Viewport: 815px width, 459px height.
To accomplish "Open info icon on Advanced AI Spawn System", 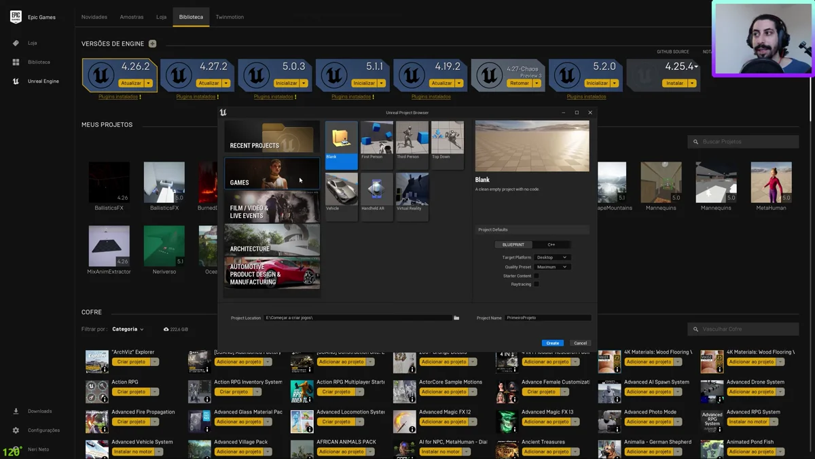I will tap(617, 399).
